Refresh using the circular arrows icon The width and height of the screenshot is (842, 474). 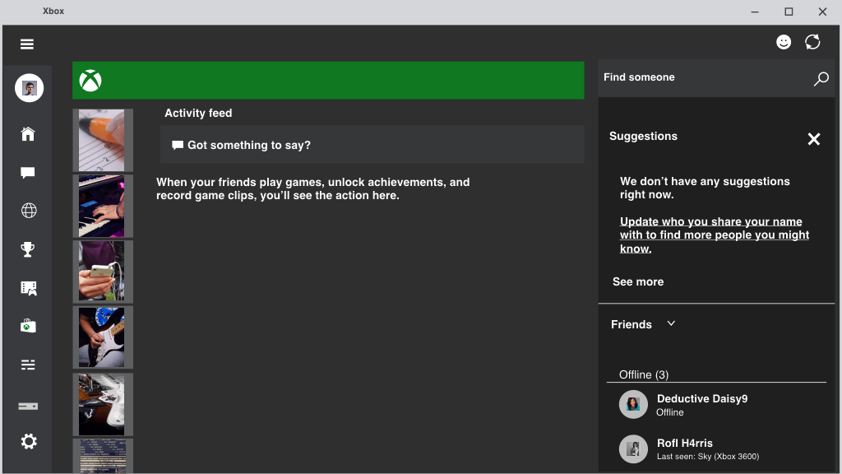[x=812, y=42]
